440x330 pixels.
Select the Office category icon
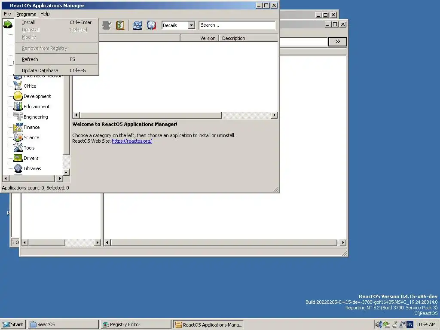coord(18,86)
